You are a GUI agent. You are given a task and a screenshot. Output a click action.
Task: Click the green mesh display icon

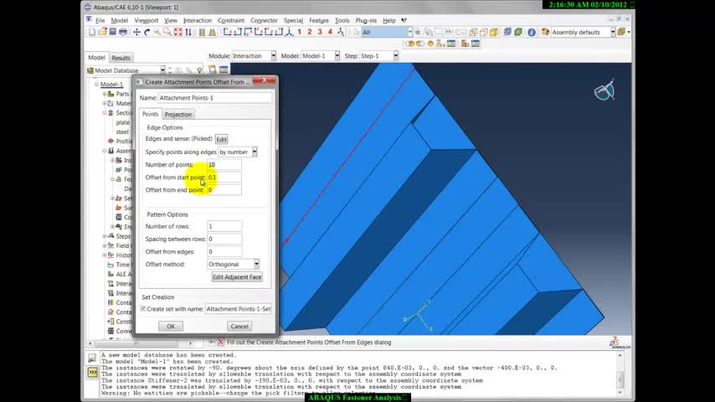coord(518,32)
